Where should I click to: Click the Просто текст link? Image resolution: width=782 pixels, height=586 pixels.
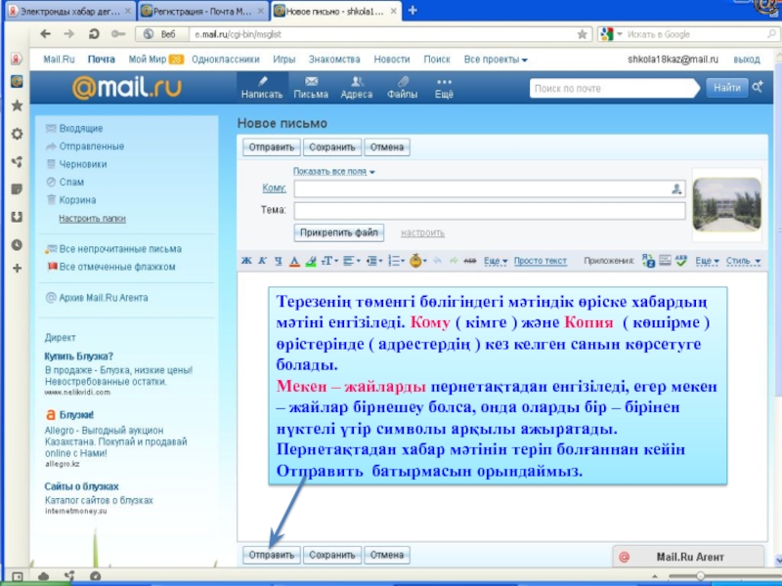click(541, 261)
